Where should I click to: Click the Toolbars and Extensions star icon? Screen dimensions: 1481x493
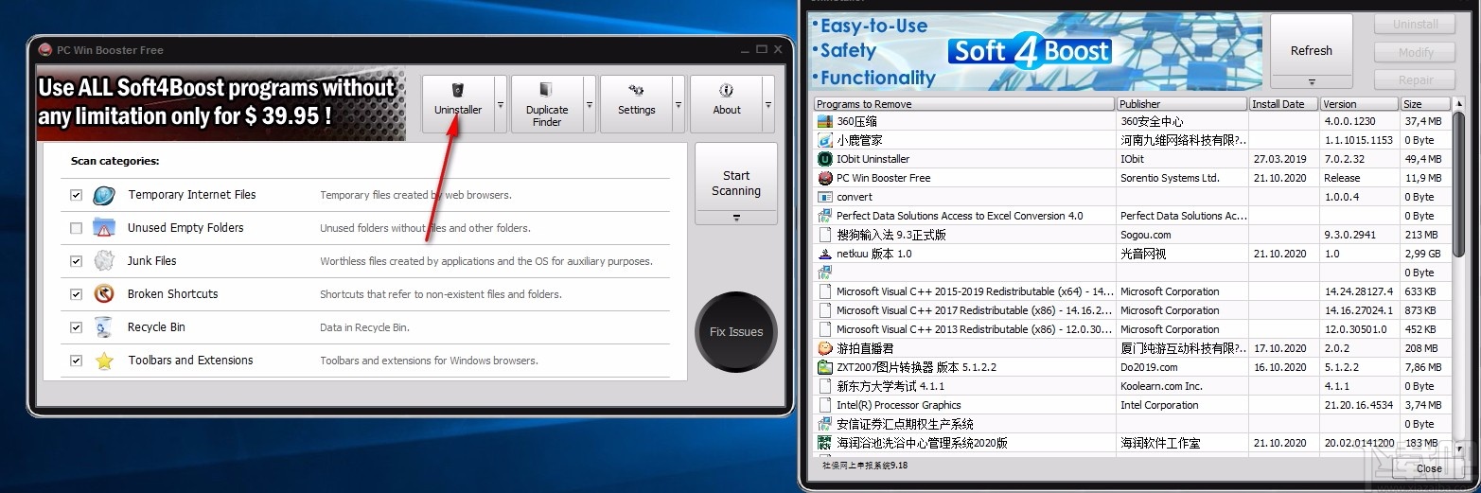tap(103, 361)
